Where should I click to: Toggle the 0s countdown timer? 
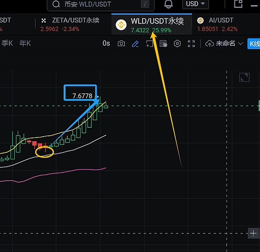pyautogui.click(x=107, y=43)
